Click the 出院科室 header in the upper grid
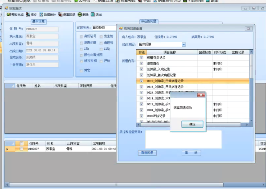 (x=66, y=86)
